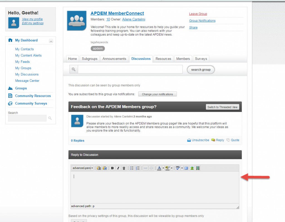Open owner Ailene Cantelmi's profile link
Image resolution: width=285 pixels, height=222 pixels.
(x=134, y=19)
